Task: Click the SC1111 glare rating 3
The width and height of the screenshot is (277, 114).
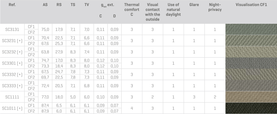Action: click(x=194, y=97)
